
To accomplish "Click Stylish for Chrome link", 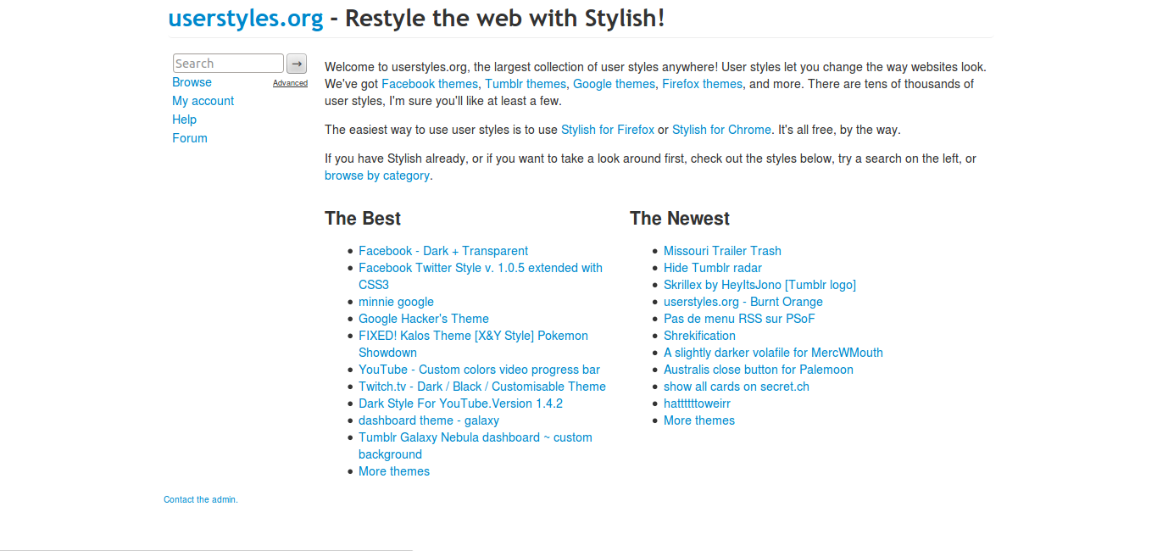I will [721, 129].
